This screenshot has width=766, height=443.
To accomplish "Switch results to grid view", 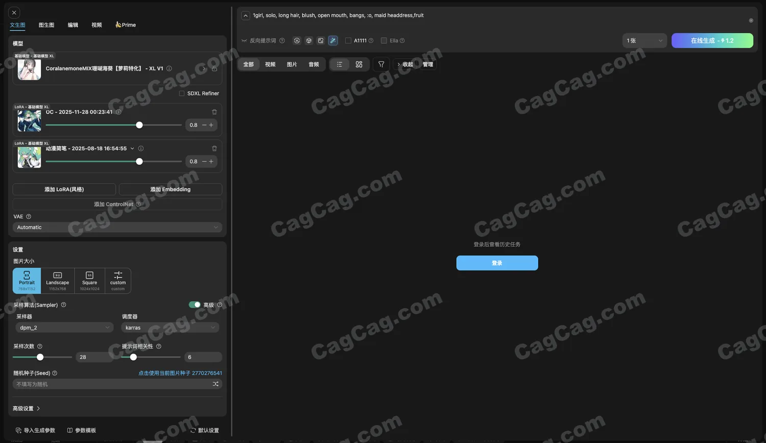I will tap(359, 64).
